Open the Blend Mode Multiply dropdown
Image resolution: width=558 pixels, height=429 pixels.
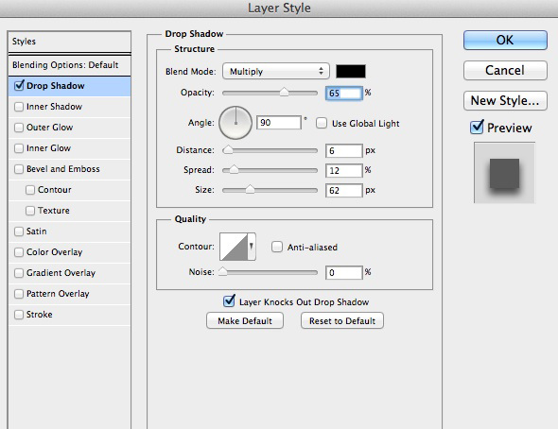pyautogui.click(x=276, y=72)
